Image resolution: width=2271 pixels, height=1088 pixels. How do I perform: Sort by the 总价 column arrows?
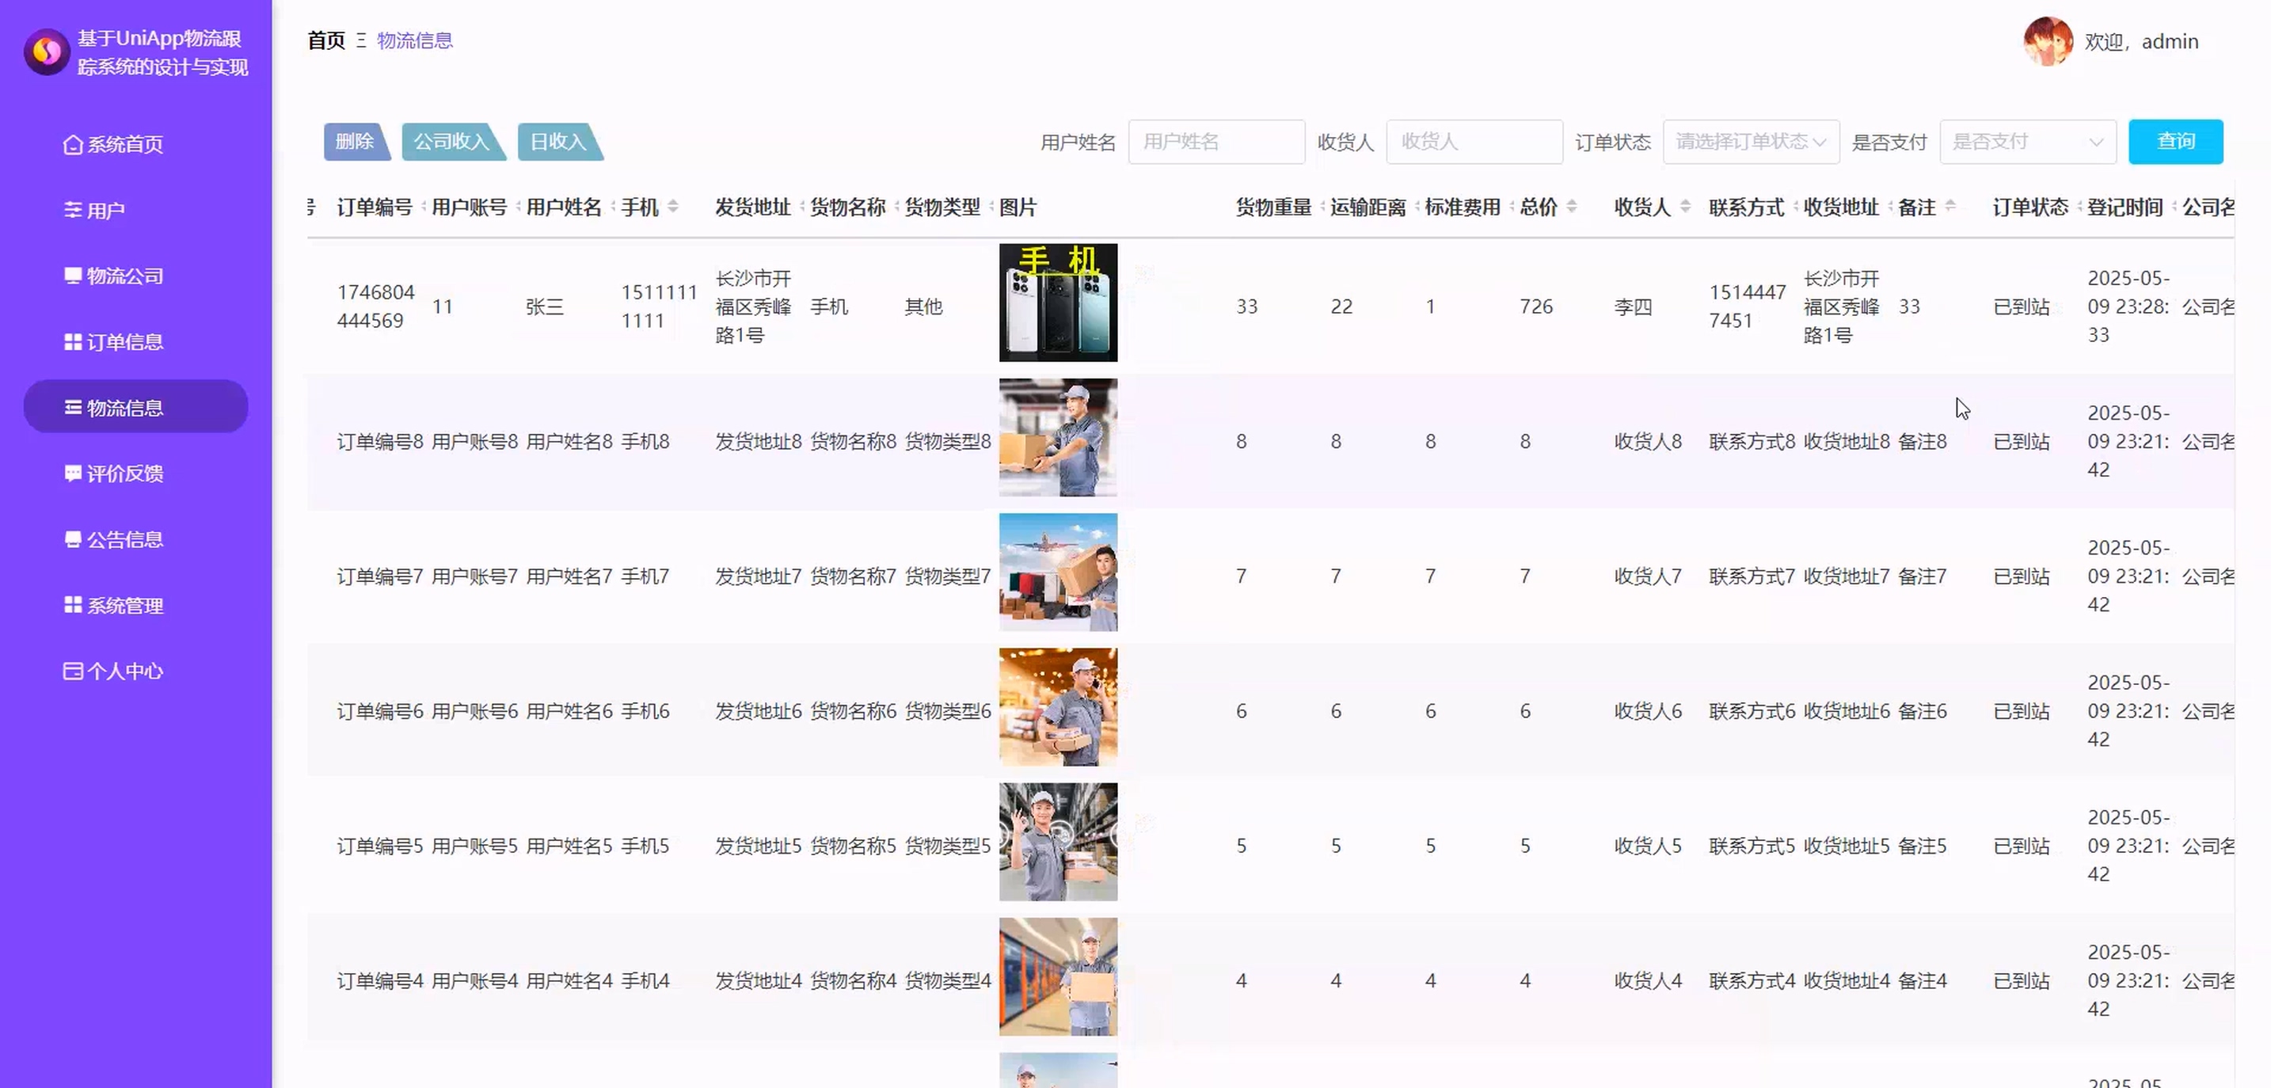point(1571,207)
